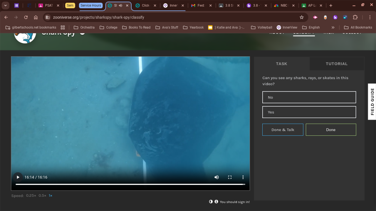Enter video fullscreen mode
This screenshot has width=376, height=211.
(x=230, y=177)
